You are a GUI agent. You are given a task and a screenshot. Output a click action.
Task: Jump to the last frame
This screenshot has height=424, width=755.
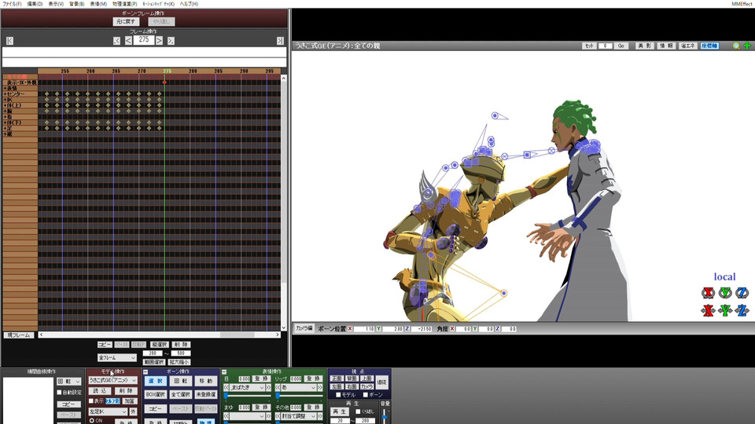[x=280, y=41]
